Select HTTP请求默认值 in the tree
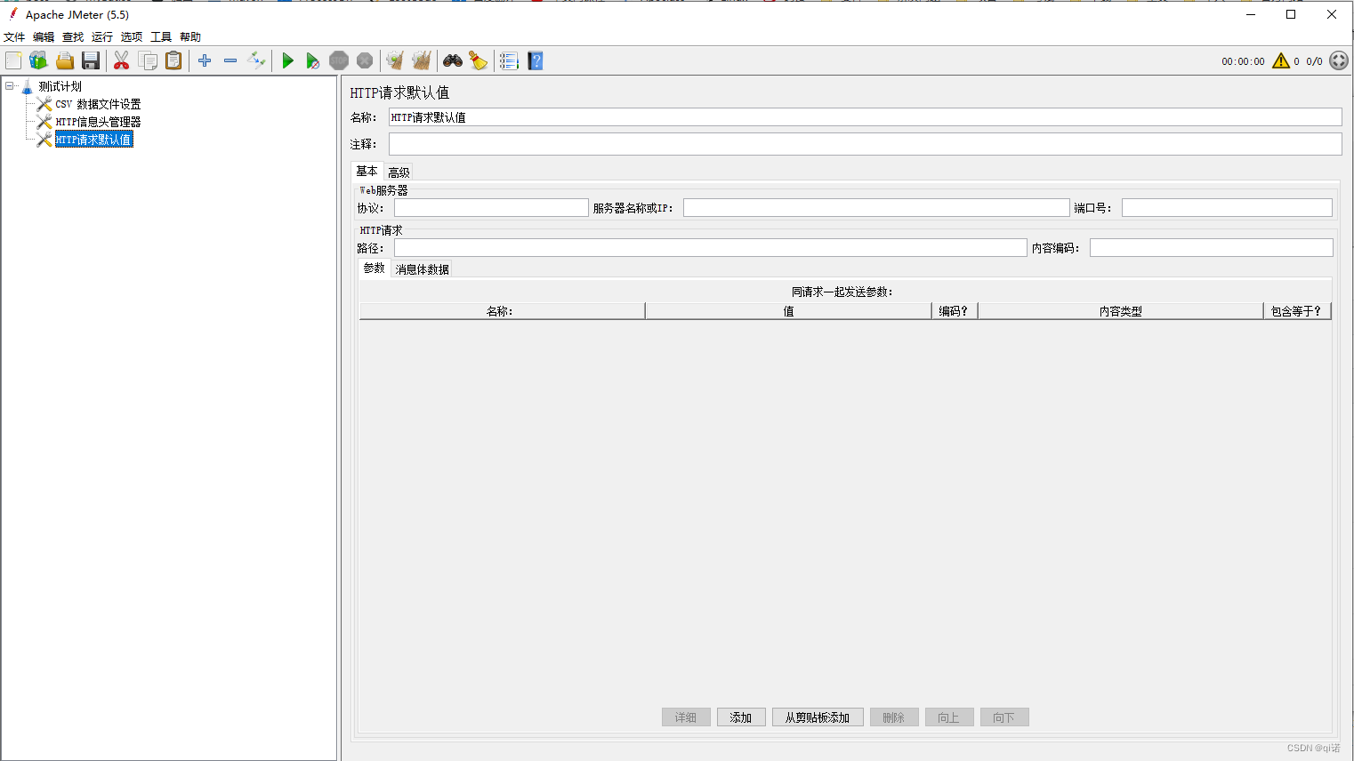 pyautogui.click(x=93, y=140)
